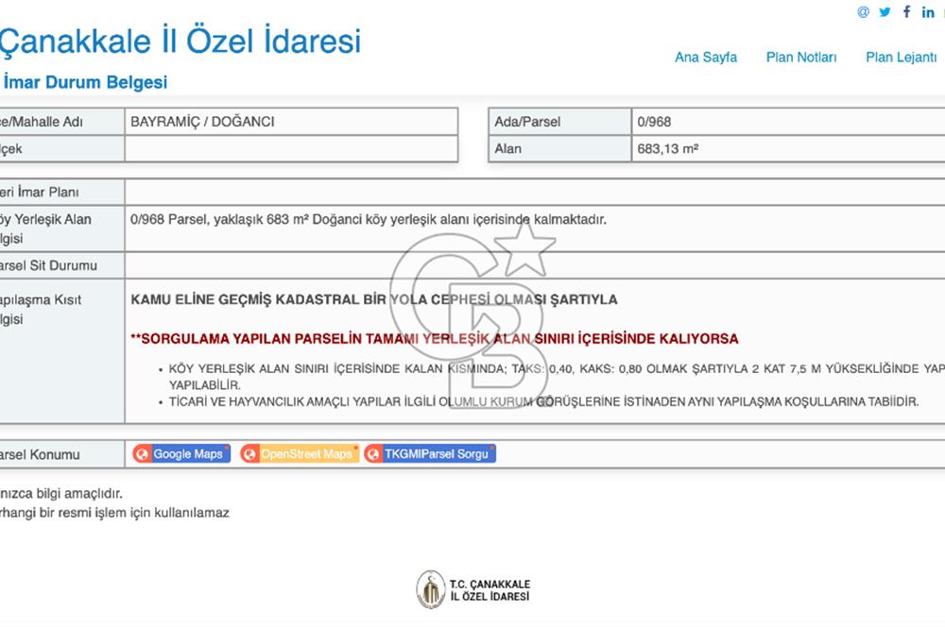
Task: Click the Alan label cell
Action: click(x=559, y=149)
